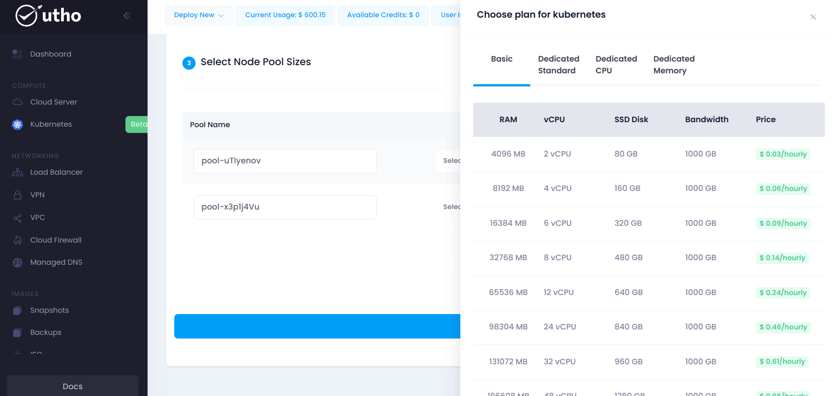Open Cloud Firewall page
The image size is (832, 396).
[56, 240]
